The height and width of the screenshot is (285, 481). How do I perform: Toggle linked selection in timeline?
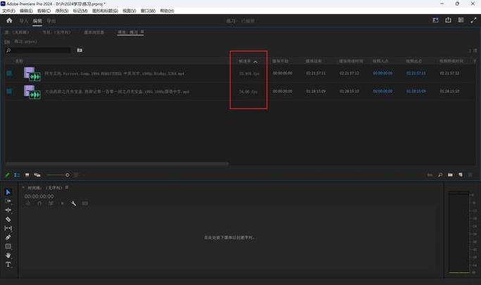coord(51,203)
